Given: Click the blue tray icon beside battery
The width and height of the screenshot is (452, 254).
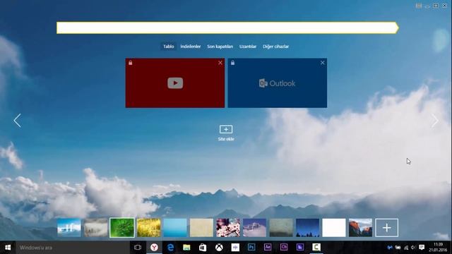Looking at the screenshot, I should coord(390,248).
